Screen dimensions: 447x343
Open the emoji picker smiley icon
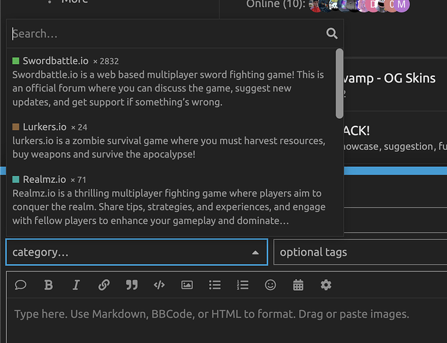(270, 285)
